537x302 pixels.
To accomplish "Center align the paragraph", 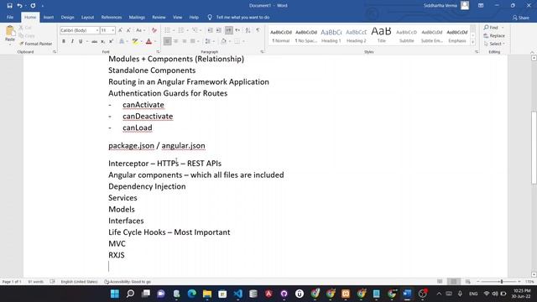I will [x=175, y=41].
